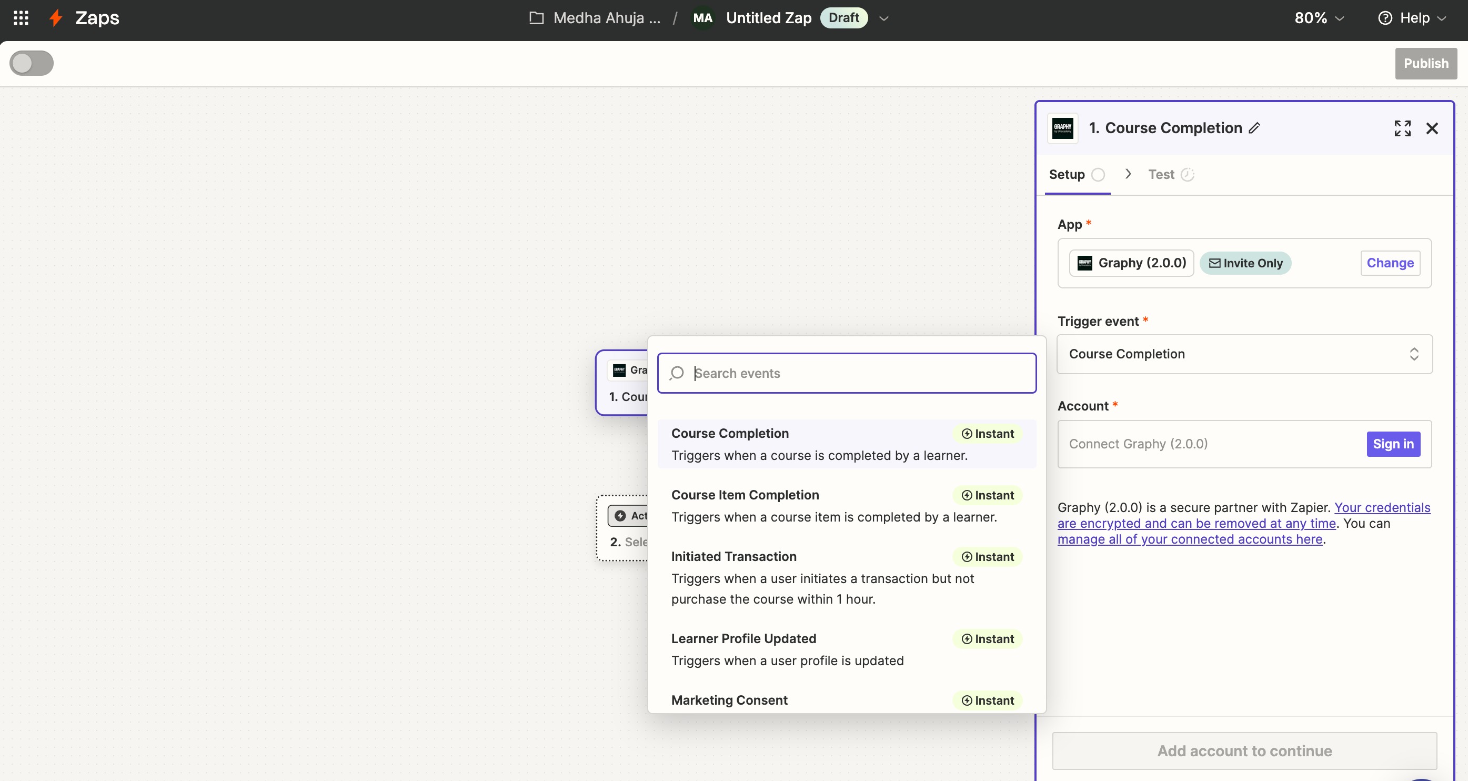The image size is (1468, 781).
Task: Open the zoom level 80% dropdown
Action: pos(1319,18)
